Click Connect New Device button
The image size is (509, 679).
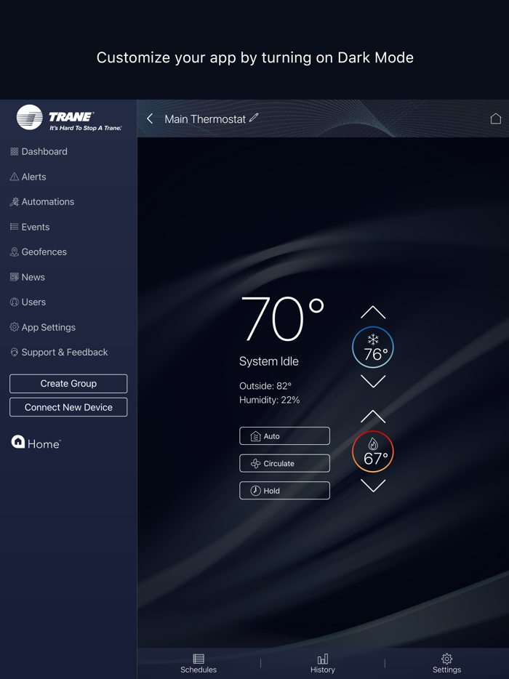(68, 407)
